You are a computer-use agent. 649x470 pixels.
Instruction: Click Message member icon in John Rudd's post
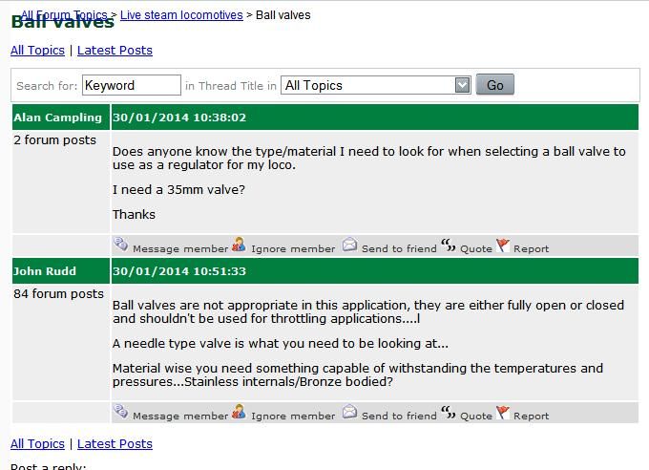tap(121, 411)
